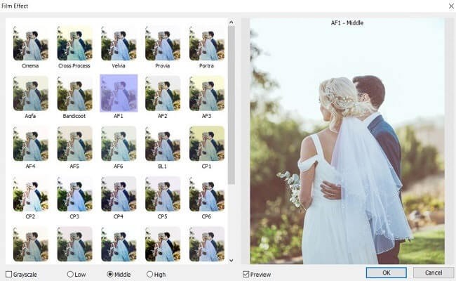Click the OK button to confirm
456x281 pixels.
tap(386, 273)
